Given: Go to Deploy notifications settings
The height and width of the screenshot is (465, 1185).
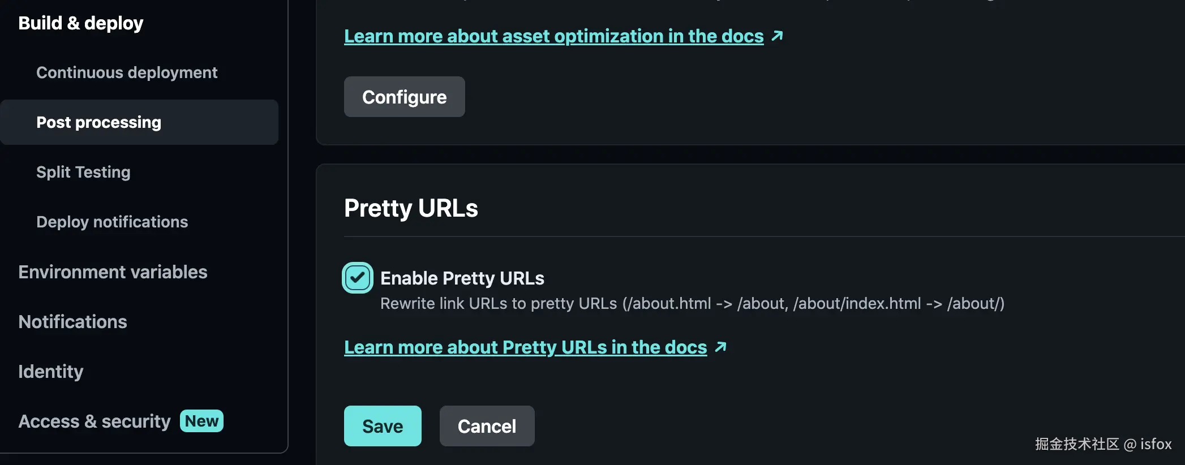Looking at the screenshot, I should click(112, 221).
